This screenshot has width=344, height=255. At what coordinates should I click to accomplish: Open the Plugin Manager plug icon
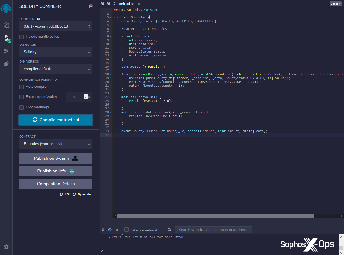coord(6,64)
